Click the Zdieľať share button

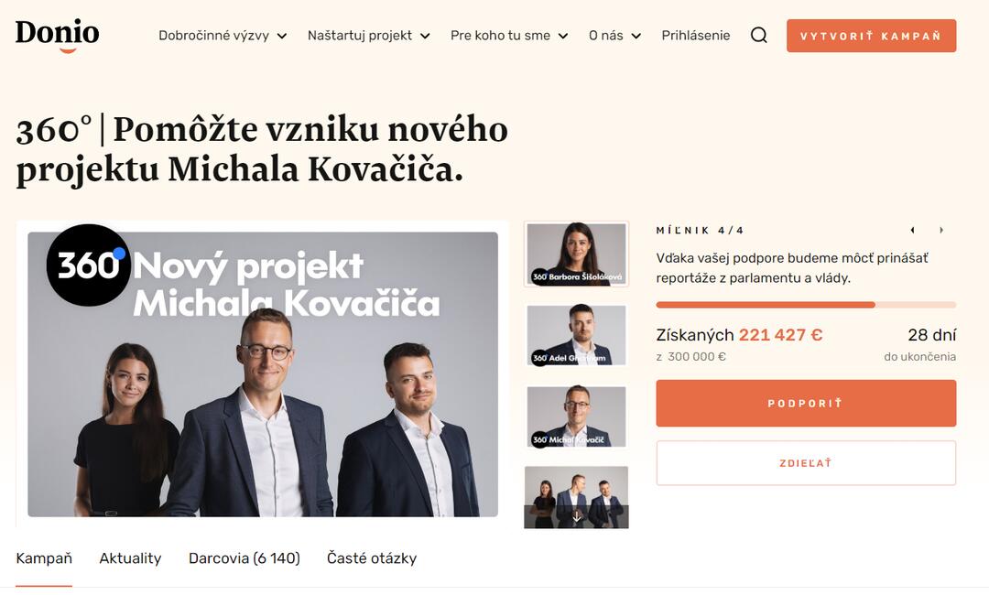tap(806, 463)
